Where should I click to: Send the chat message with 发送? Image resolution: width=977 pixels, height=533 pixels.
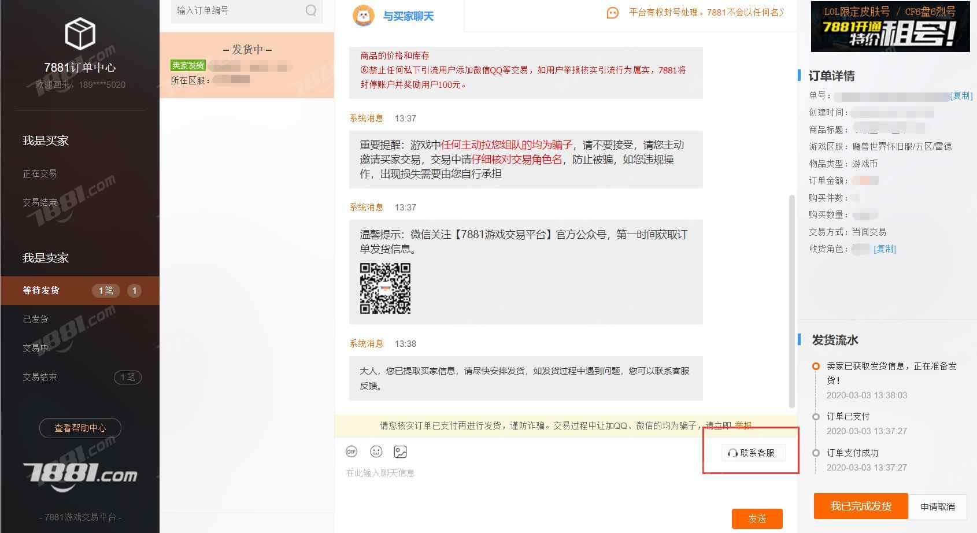click(757, 519)
